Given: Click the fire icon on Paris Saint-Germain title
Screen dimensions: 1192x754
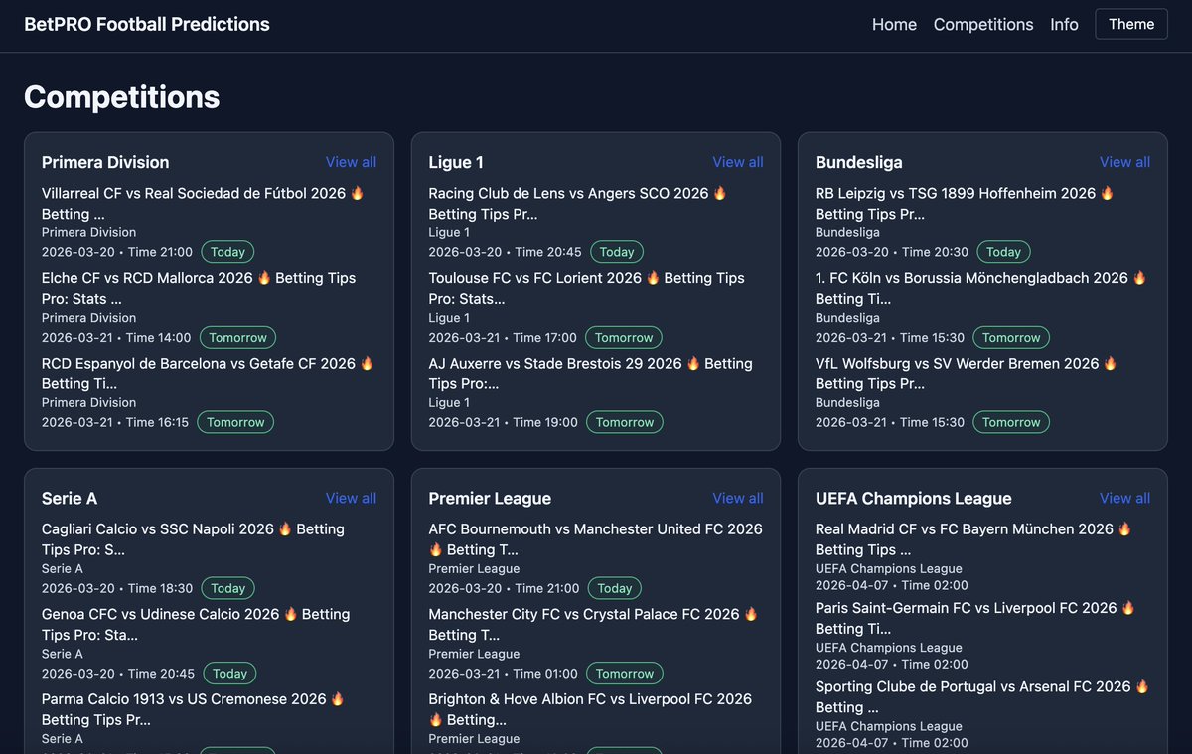Looking at the screenshot, I should (x=1128, y=607).
